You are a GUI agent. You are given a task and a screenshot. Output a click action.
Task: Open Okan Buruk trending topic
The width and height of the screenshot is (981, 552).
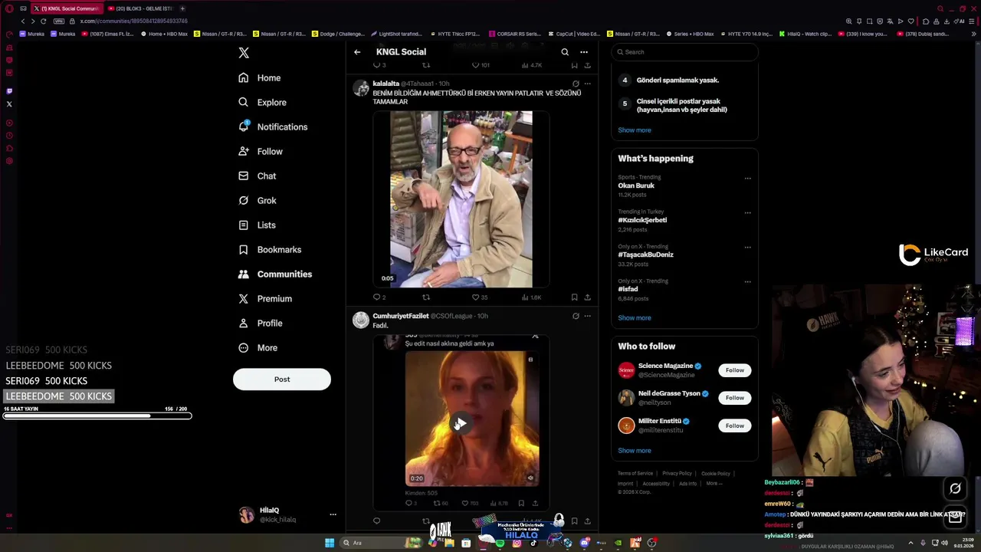[x=636, y=186]
